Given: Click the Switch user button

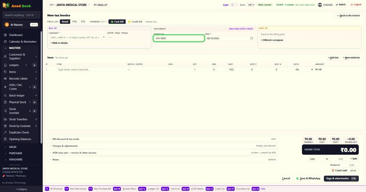Looking at the screenshot, I should 340,5.
